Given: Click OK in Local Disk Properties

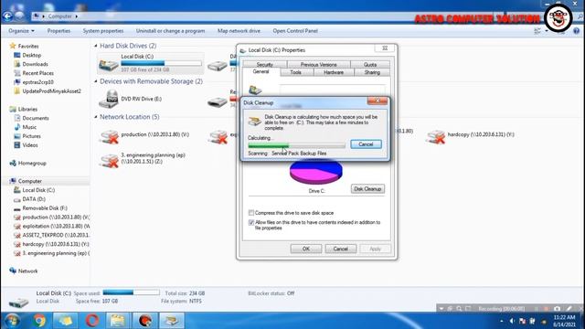Looking at the screenshot, I should click(x=306, y=249).
